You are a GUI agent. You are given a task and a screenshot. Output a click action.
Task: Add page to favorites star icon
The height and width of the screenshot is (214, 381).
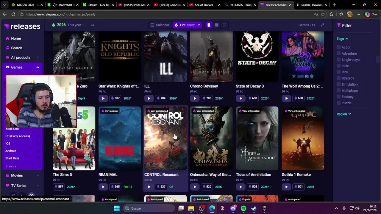323,14
